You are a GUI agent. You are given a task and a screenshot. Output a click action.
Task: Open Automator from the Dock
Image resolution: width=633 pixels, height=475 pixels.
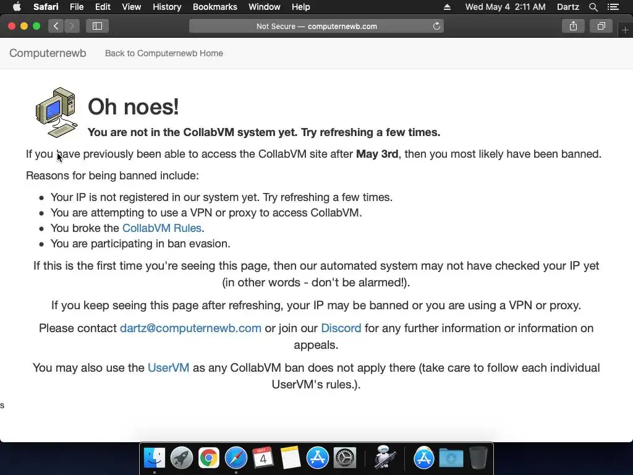384,457
